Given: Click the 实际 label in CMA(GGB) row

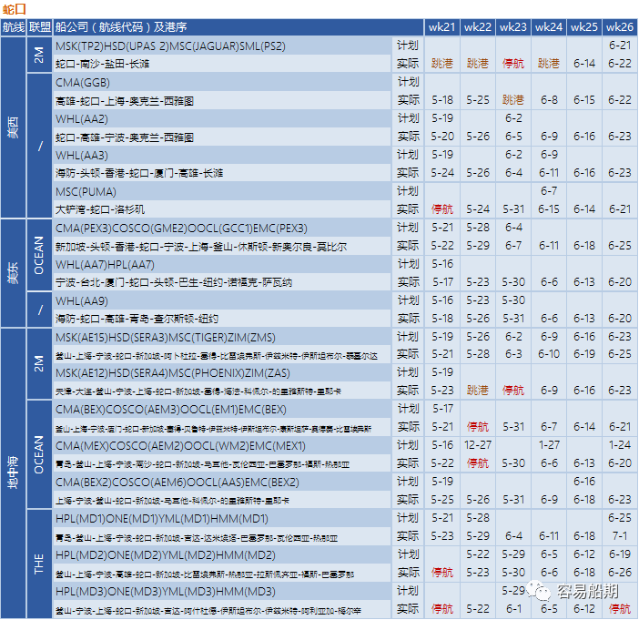Looking at the screenshot, I should coord(408,100).
